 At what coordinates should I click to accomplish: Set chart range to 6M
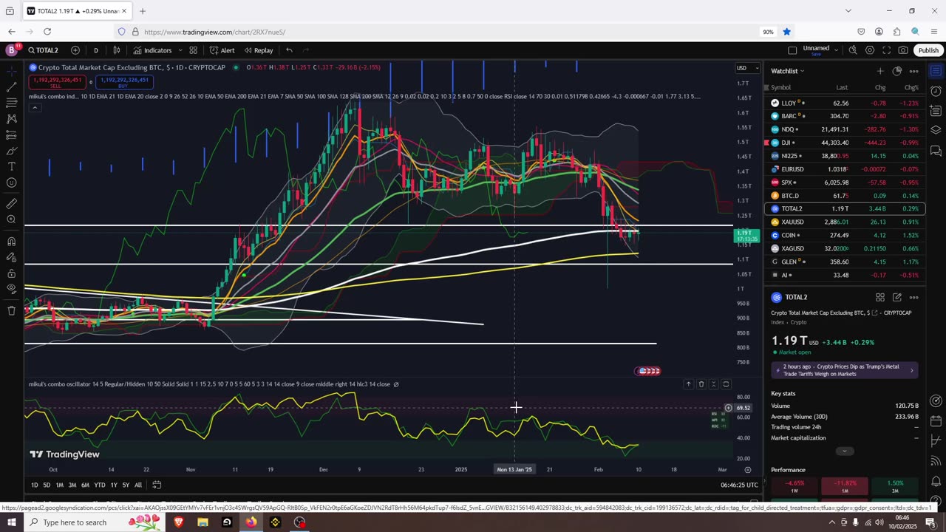[85, 485]
